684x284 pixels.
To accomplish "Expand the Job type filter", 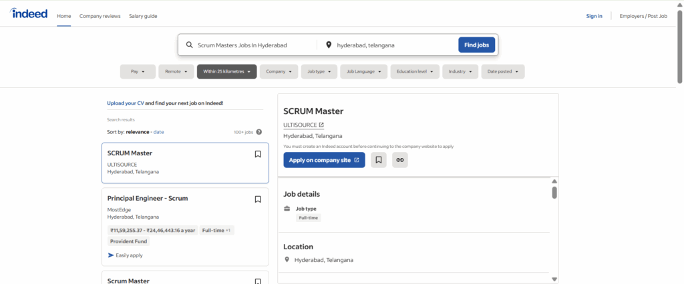I will coord(319,71).
